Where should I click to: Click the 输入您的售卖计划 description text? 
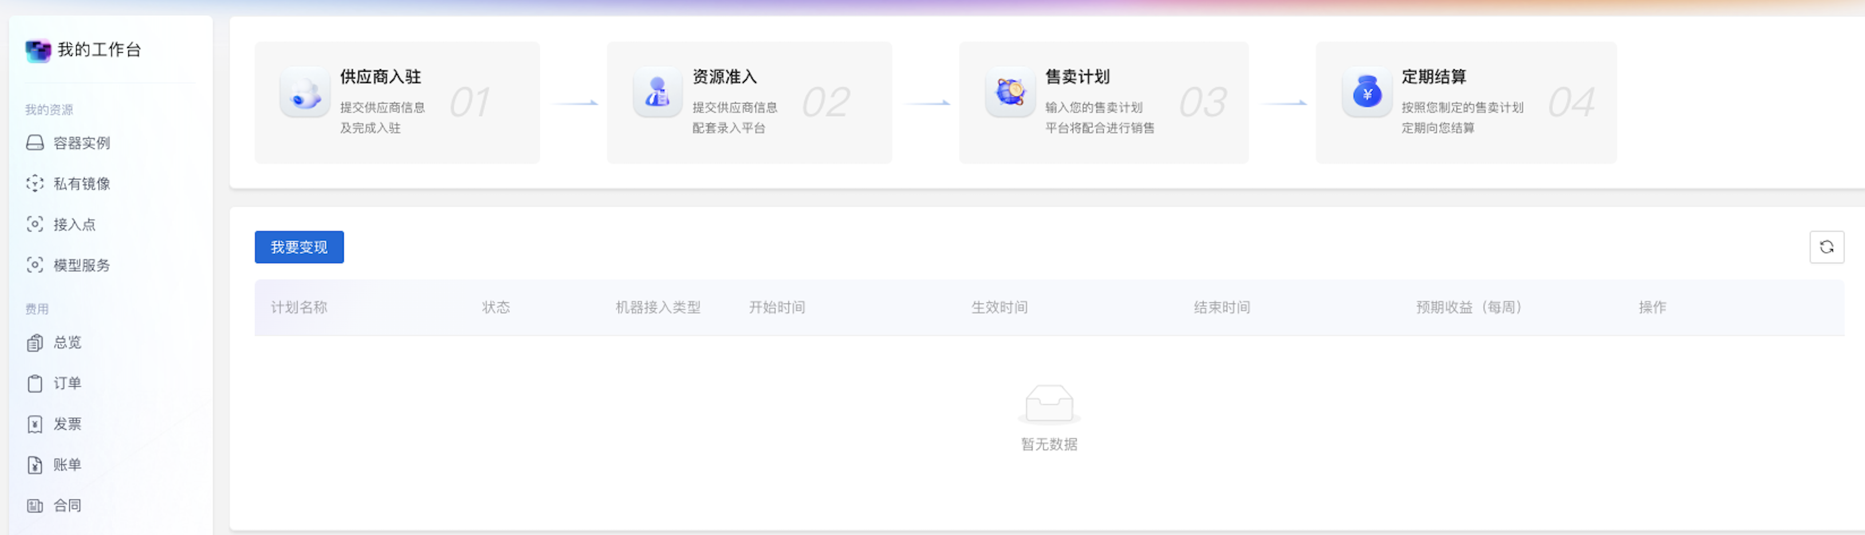coord(1094,108)
